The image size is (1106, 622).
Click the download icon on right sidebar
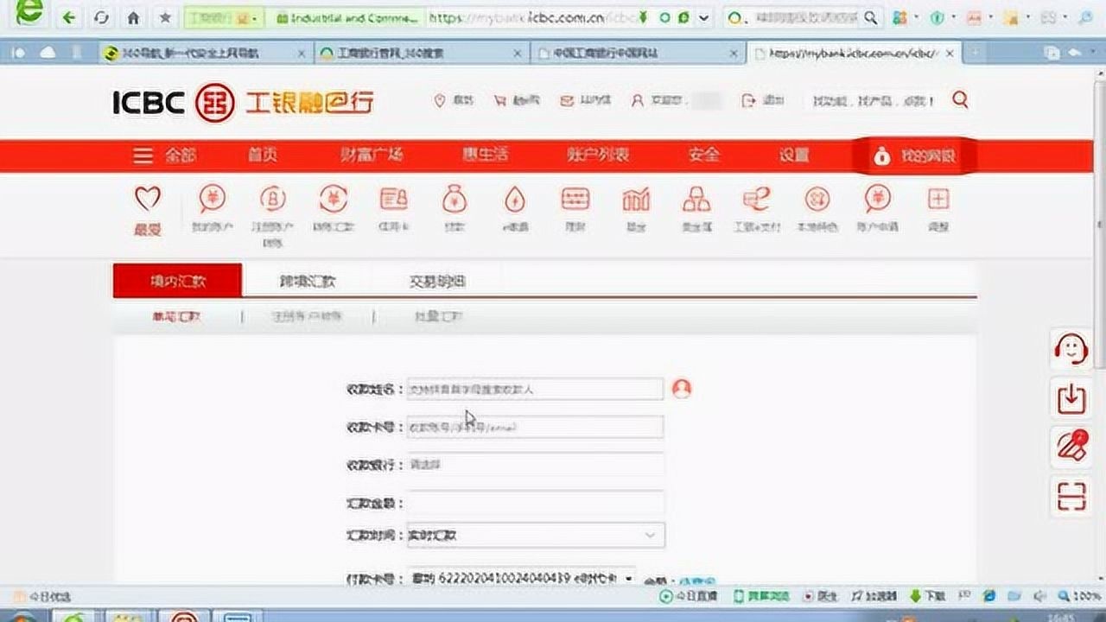[1071, 398]
